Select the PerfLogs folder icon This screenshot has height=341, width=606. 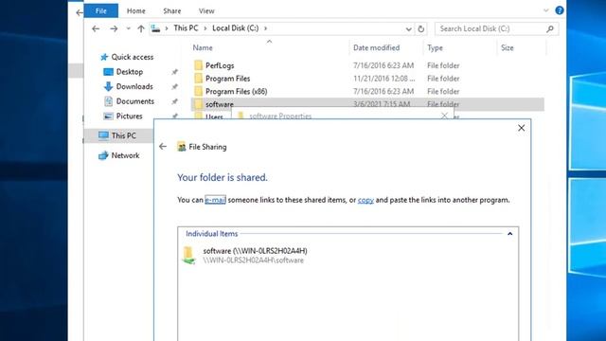click(198, 65)
